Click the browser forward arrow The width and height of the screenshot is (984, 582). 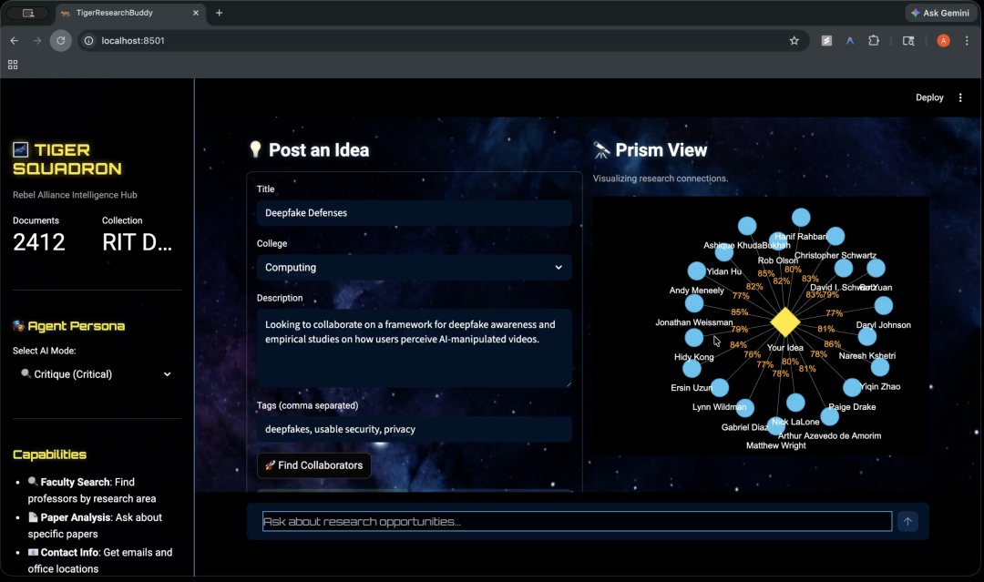[x=37, y=41]
